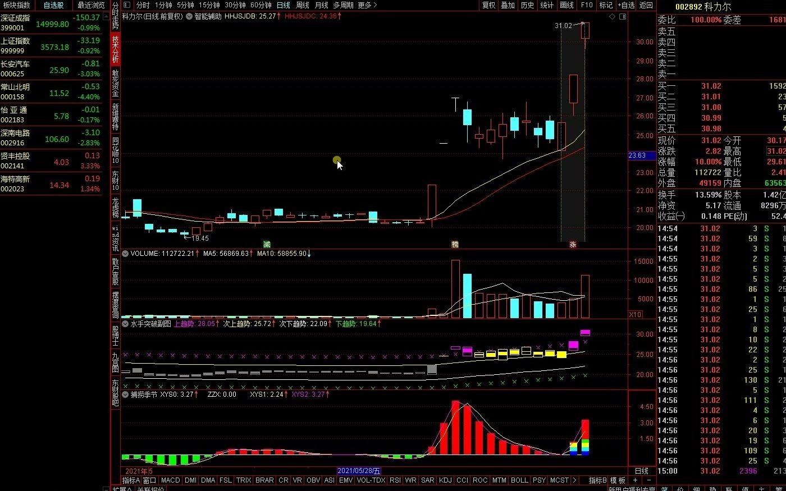Select the 1分钟 period
786x491 pixels.
click(163, 5)
